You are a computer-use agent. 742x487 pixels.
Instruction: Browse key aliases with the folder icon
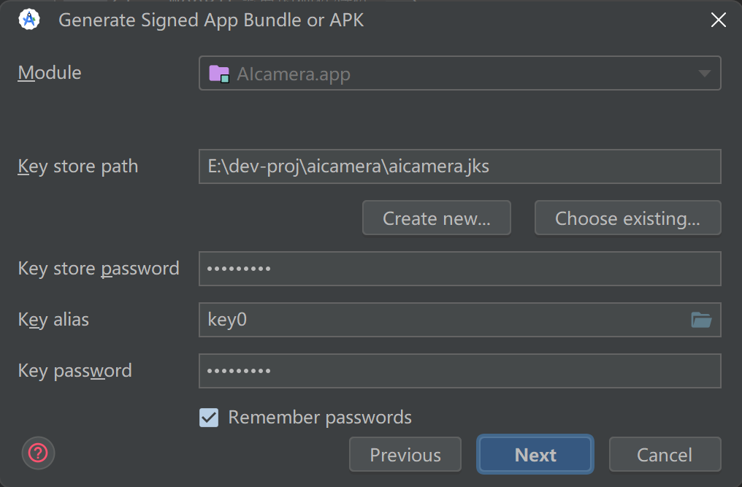click(701, 320)
